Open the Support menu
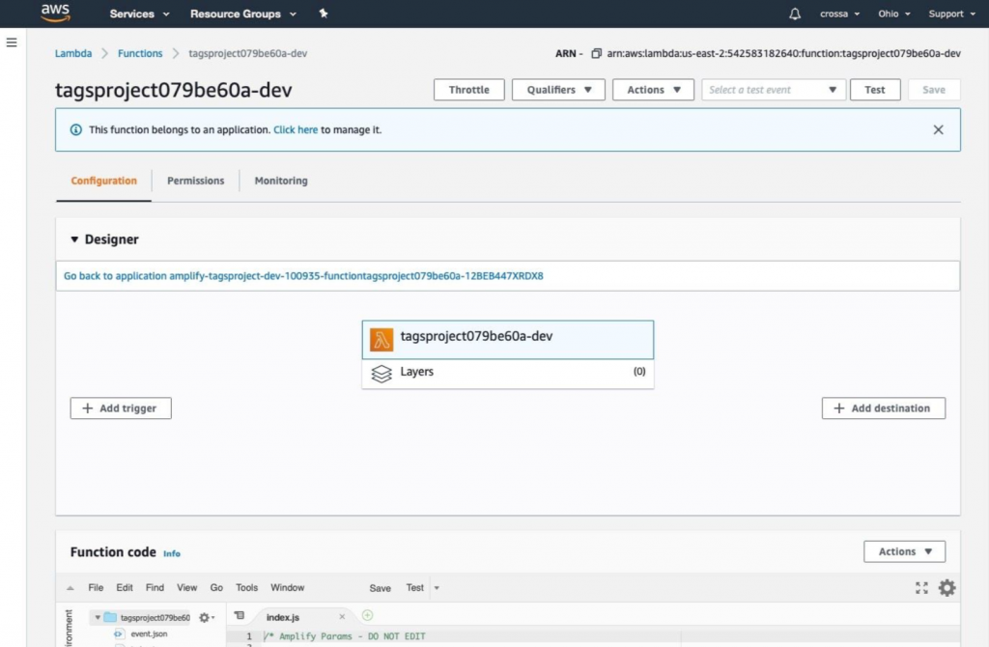 pyautogui.click(x=951, y=14)
